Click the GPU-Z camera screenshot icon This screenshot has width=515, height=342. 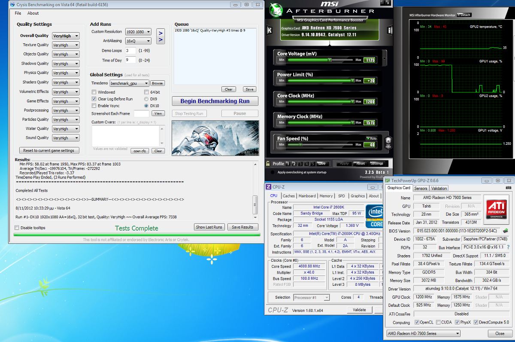click(x=508, y=188)
